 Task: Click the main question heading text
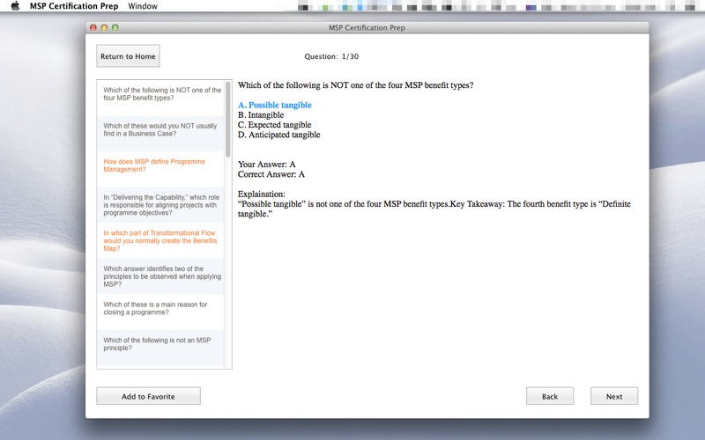tap(356, 85)
